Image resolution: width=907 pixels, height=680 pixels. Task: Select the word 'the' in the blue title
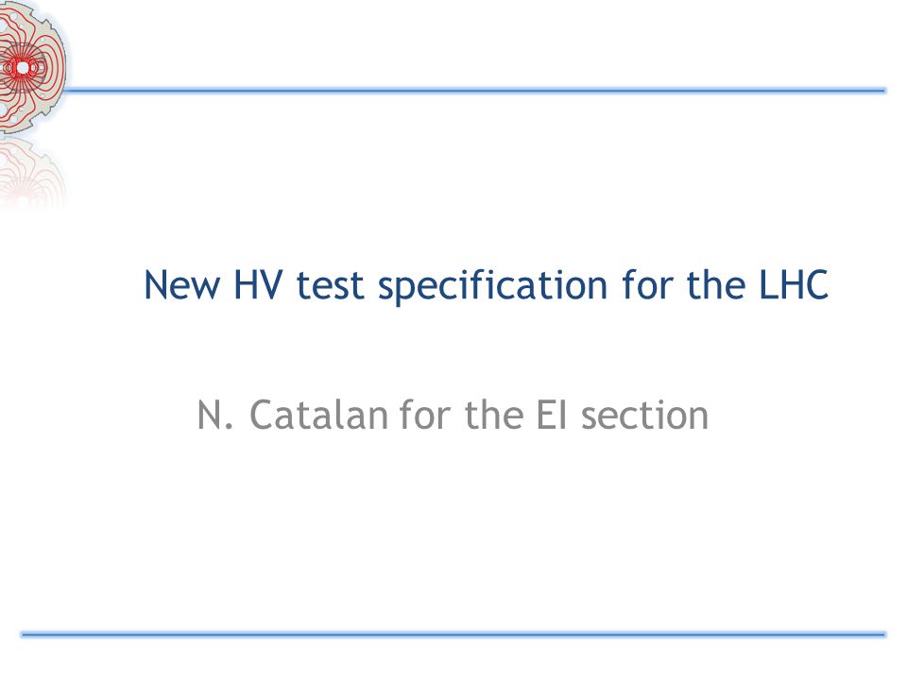(x=715, y=285)
